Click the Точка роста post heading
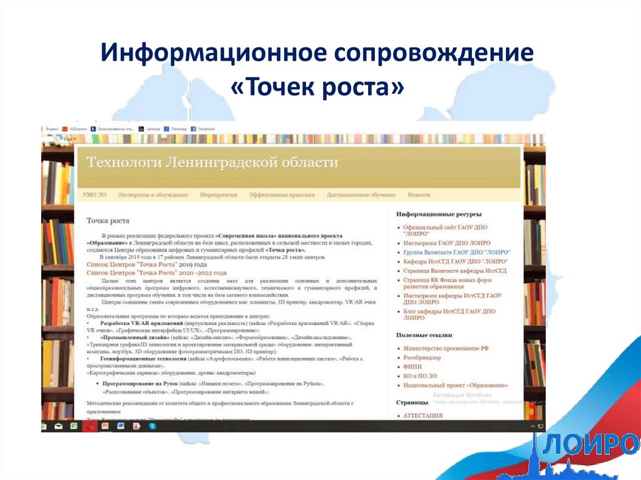The width and height of the screenshot is (641, 480). tap(108, 221)
